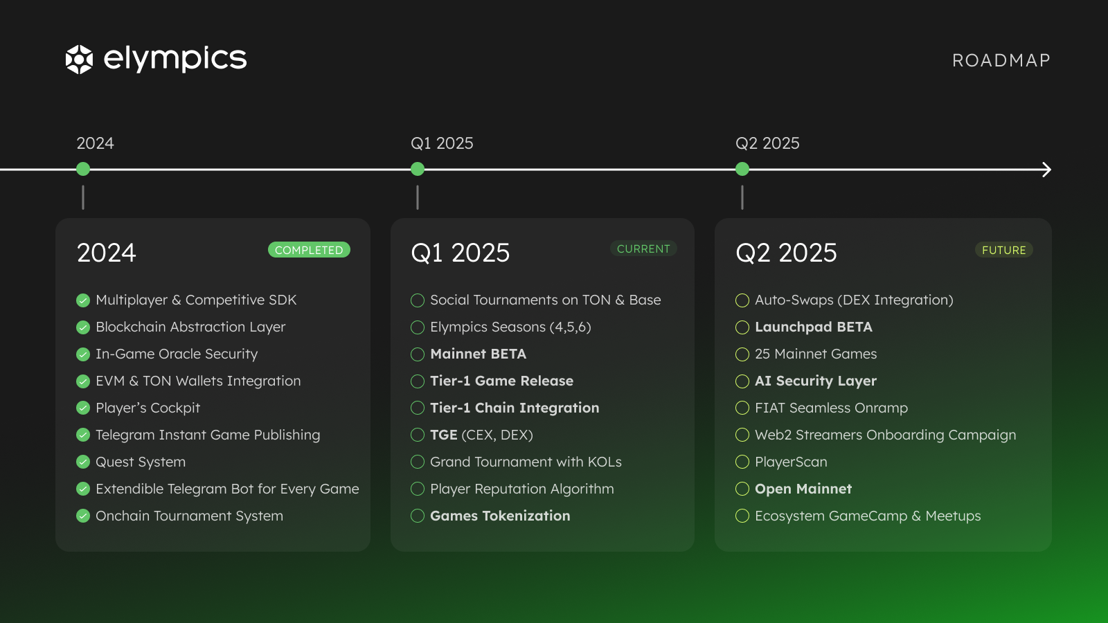Click the "Games Tokenization" text

pyautogui.click(x=500, y=516)
